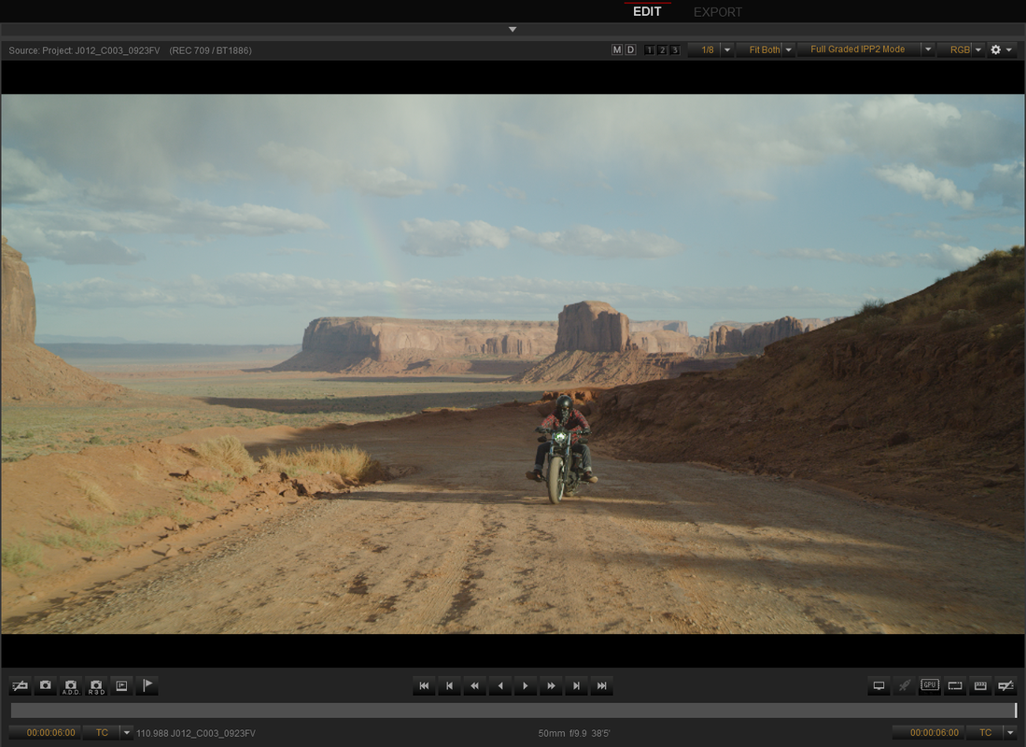Screen dimensions: 1026x747
Task: Click the frame guides rectangle icon
Action: click(x=955, y=685)
